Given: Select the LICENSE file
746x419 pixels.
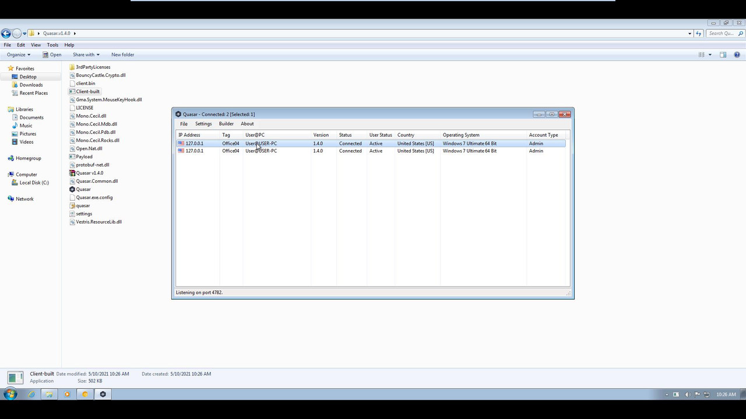Looking at the screenshot, I should (x=81, y=108).
